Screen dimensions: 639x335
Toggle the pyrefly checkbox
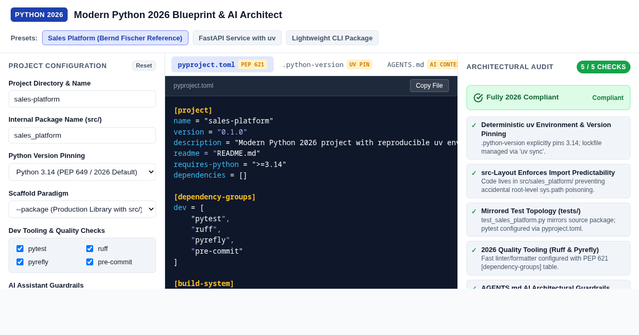coord(20,262)
